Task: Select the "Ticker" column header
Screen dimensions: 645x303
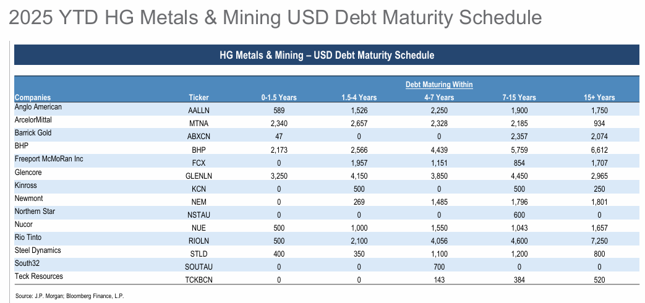Action: (199, 97)
